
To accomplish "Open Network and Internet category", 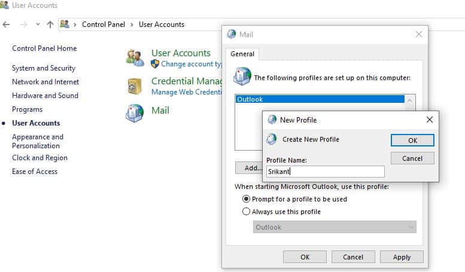I will tap(45, 82).
